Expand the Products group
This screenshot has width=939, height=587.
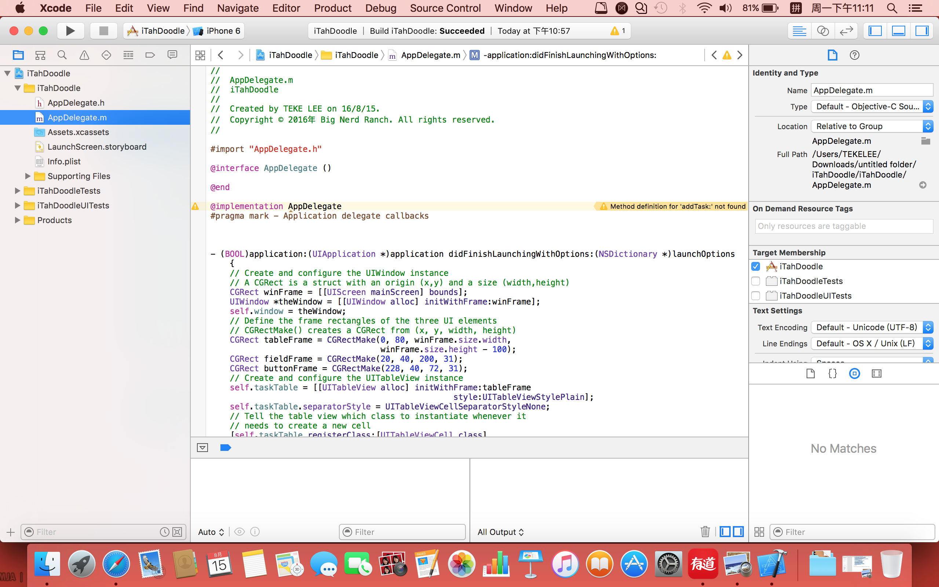[18, 220]
